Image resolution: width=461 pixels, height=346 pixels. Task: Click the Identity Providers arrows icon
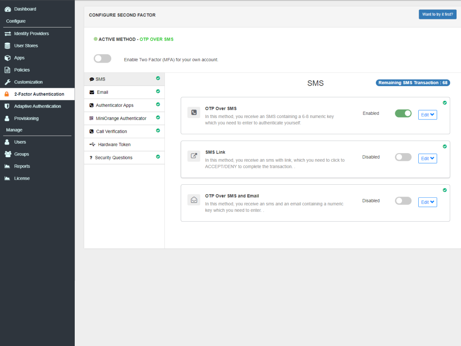7,34
